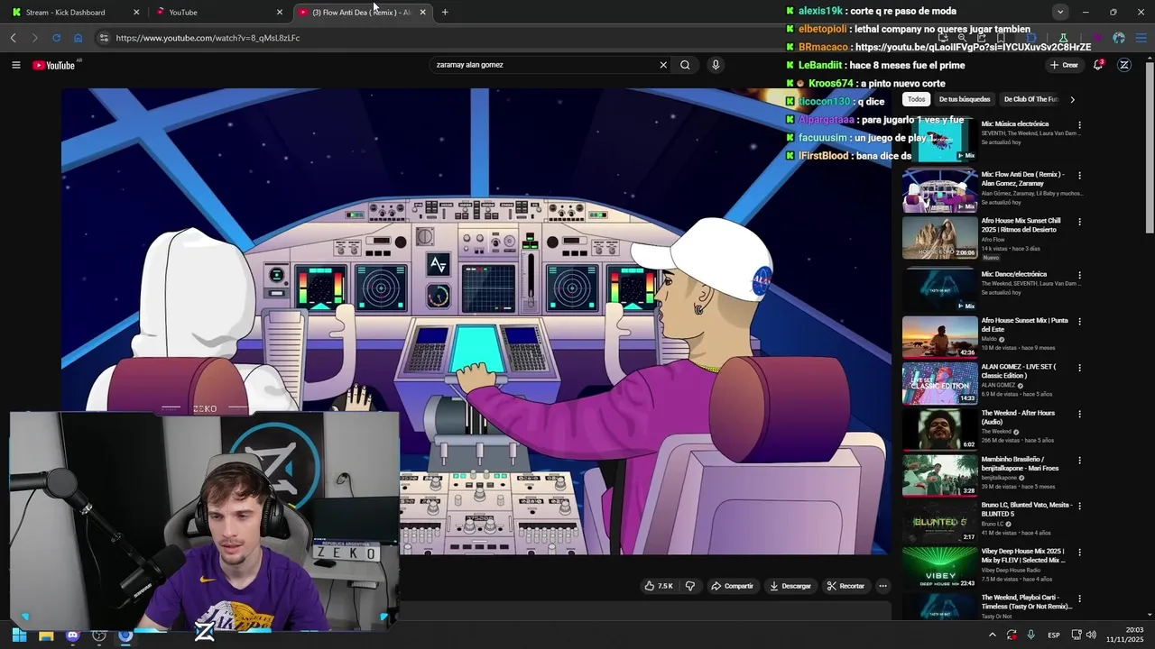
Task: Click the Crear button
Action: [x=1064, y=65]
